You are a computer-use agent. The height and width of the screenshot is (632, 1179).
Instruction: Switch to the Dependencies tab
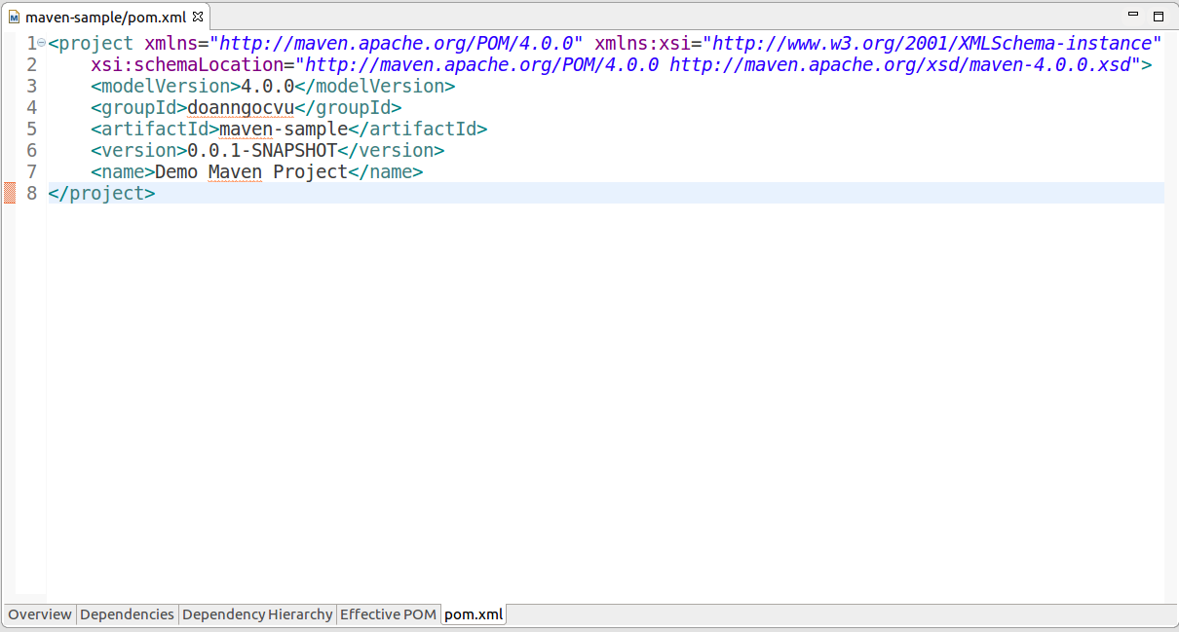click(x=127, y=614)
